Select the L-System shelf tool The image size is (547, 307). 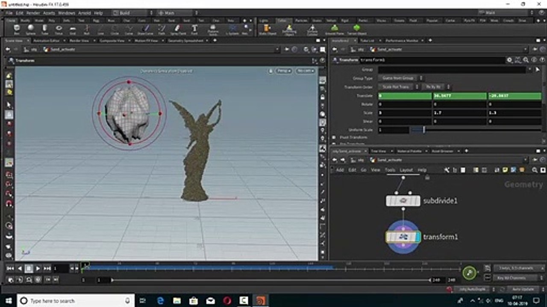233,29
